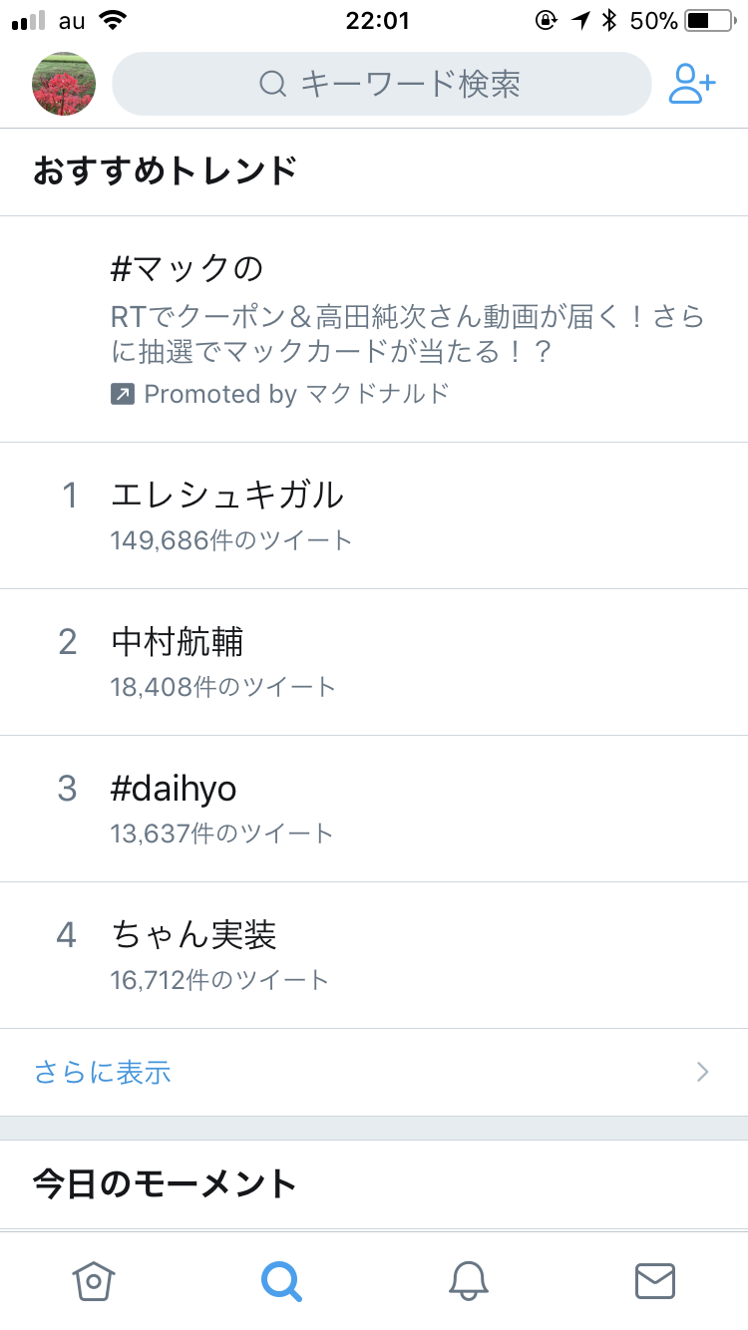Tap the Search tab magnifier icon

point(281,1280)
